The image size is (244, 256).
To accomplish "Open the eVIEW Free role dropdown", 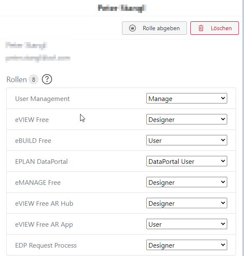I will point(187,119).
